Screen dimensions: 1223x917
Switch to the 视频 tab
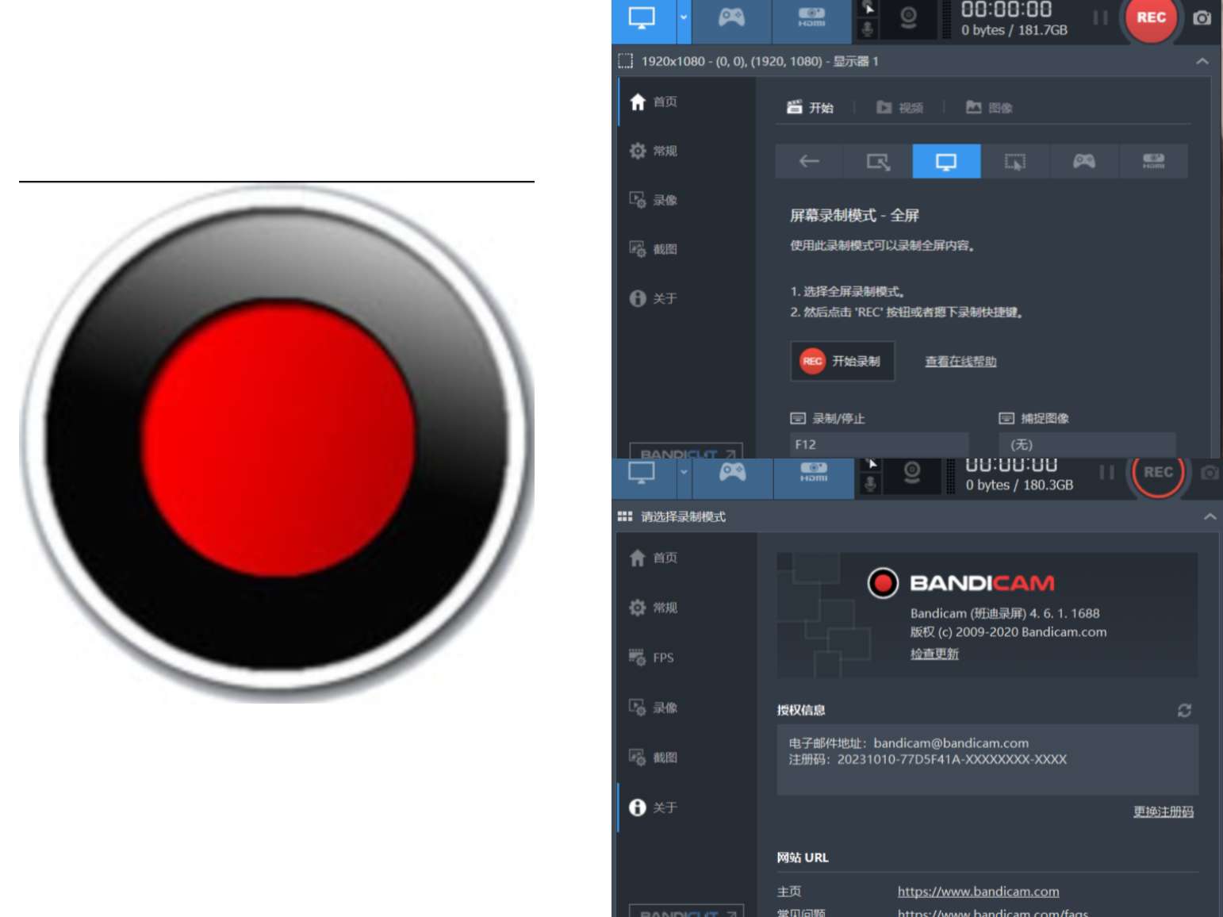[x=900, y=108]
